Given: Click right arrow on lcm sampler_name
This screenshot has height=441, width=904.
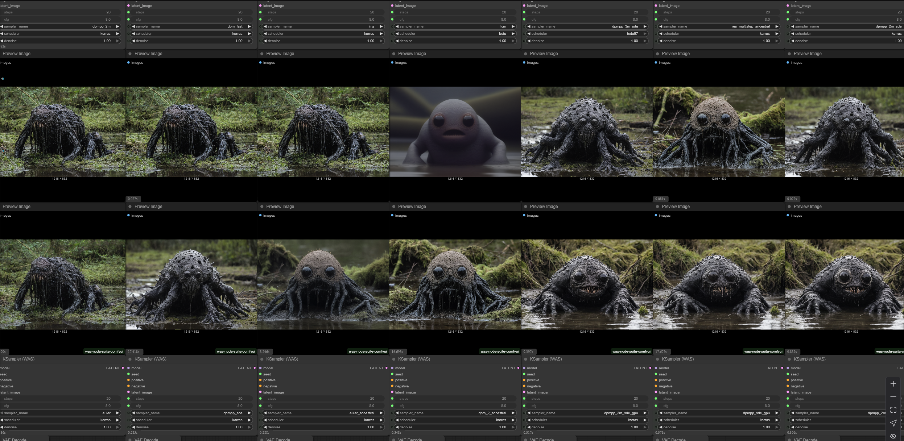Looking at the screenshot, I should point(513,26).
